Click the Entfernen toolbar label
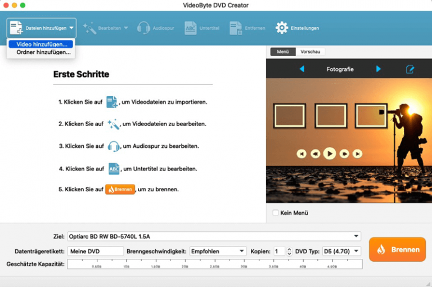This screenshot has width=432, height=287. (255, 28)
